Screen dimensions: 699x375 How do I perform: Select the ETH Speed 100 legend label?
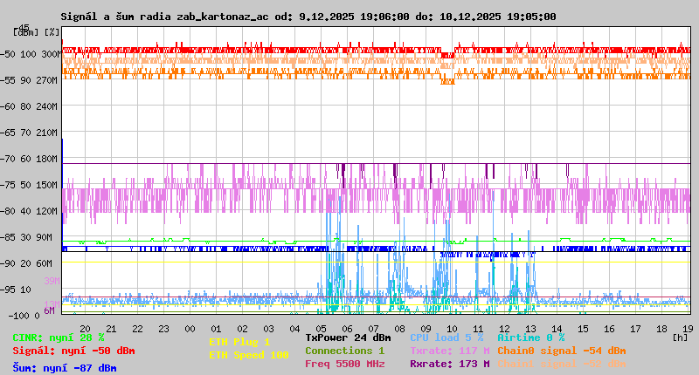[248, 355]
